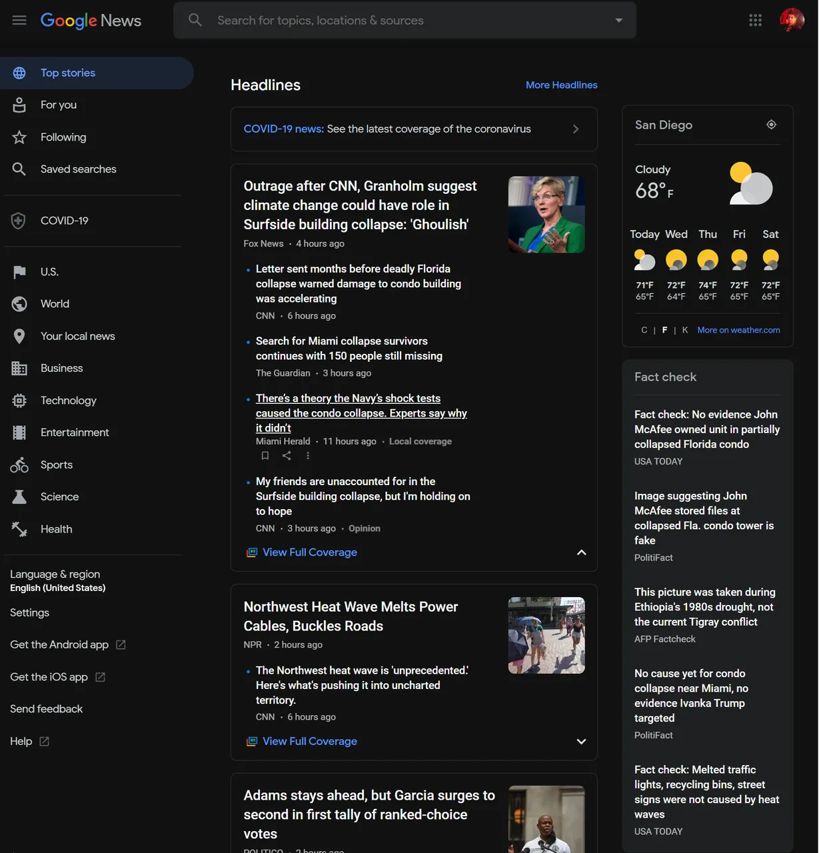The image size is (819, 853).
Task: Open Wednesday forecast in weather card
Action: pos(676,265)
